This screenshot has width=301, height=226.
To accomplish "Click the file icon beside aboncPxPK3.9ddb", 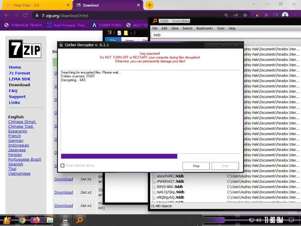I will click(x=154, y=176).
